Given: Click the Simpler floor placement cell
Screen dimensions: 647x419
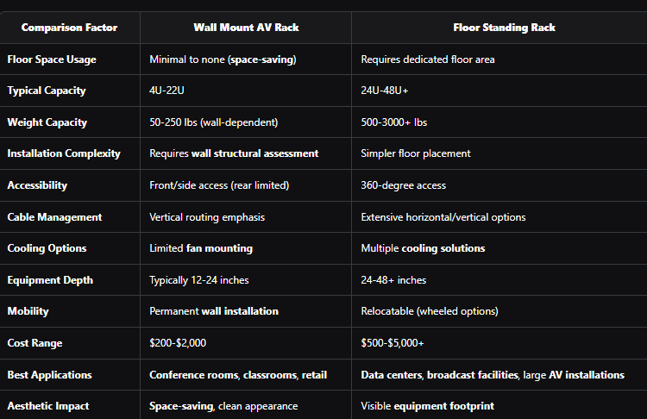Looking at the screenshot, I should (416, 153).
